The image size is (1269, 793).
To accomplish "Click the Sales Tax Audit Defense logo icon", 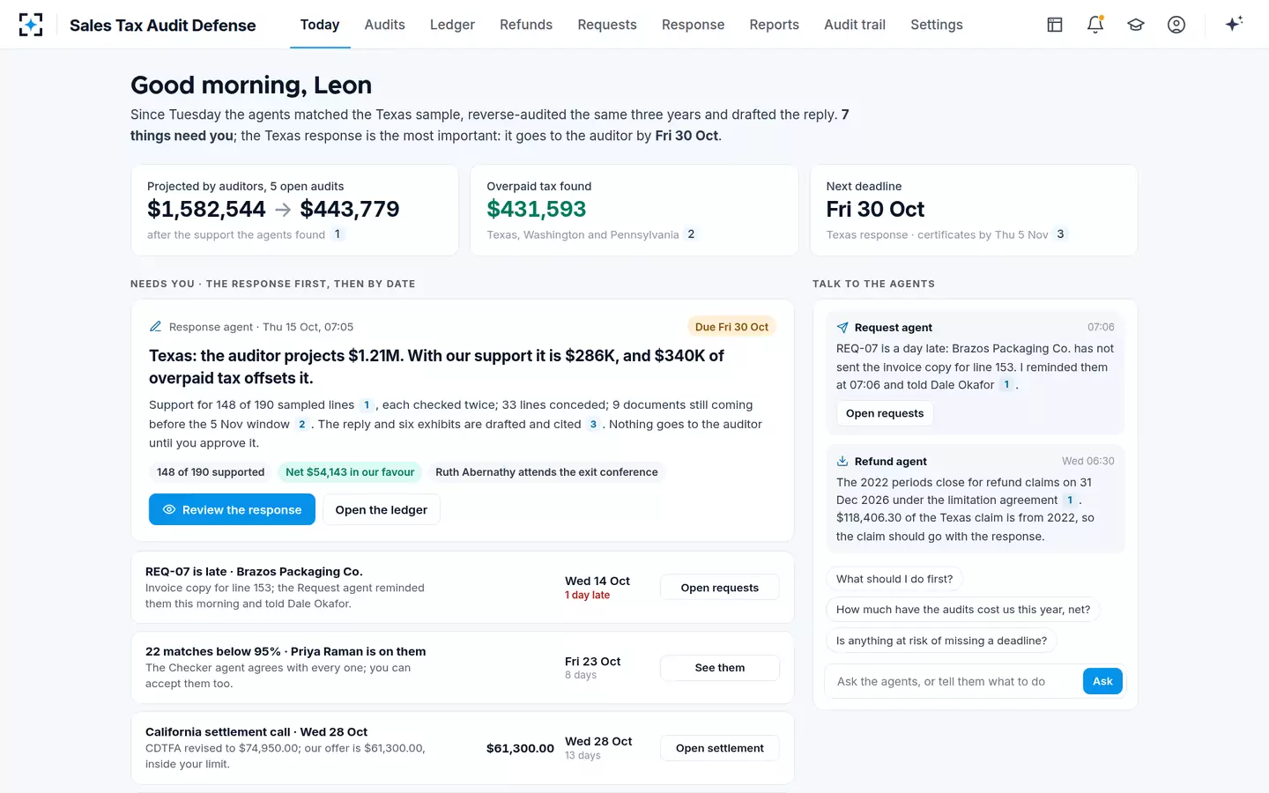I will [x=31, y=25].
